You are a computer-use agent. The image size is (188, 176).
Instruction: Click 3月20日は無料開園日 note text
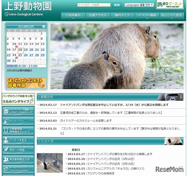click(x=19, y=70)
